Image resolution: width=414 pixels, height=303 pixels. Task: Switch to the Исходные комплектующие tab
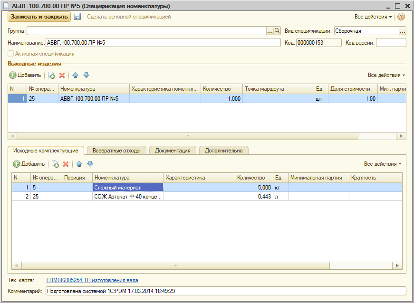(x=46, y=151)
